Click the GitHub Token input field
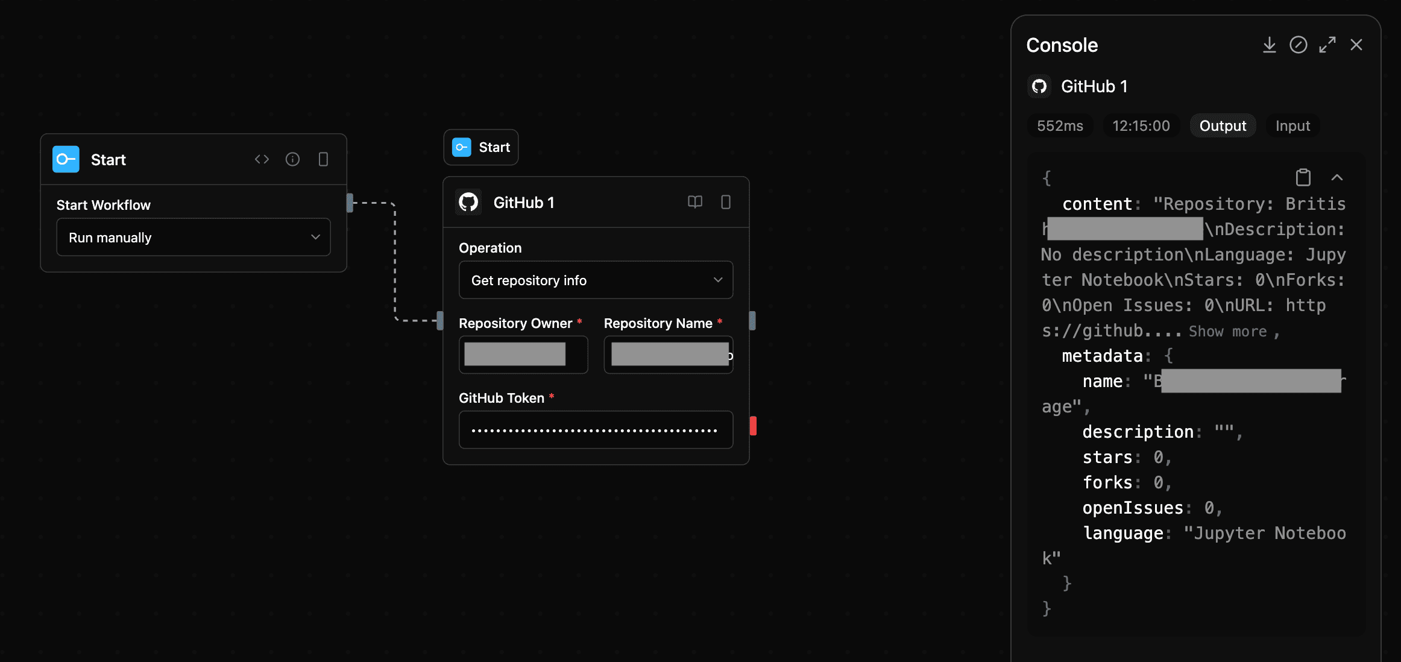The image size is (1401, 662). (x=595, y=429)
